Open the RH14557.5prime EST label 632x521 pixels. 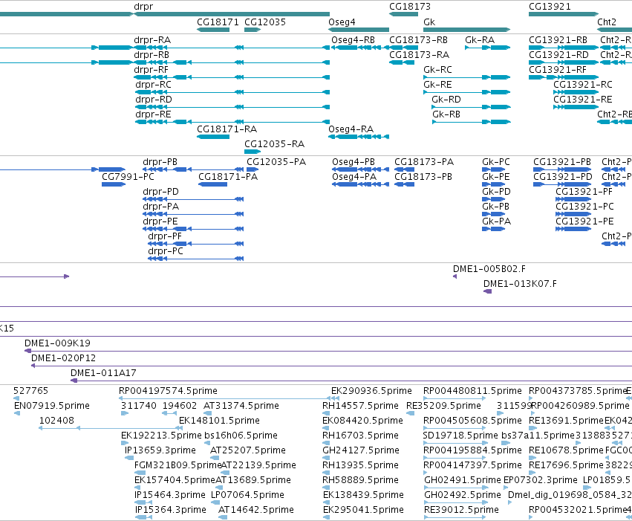point(360,406)
